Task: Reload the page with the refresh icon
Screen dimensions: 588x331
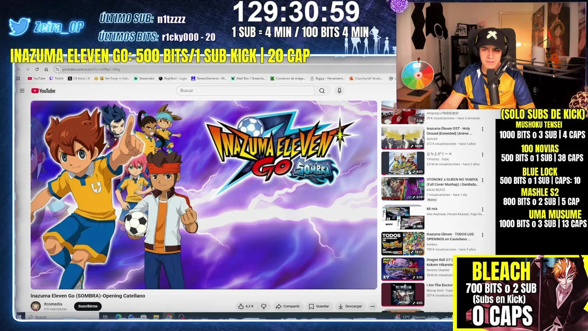Action: click(37, 69)
